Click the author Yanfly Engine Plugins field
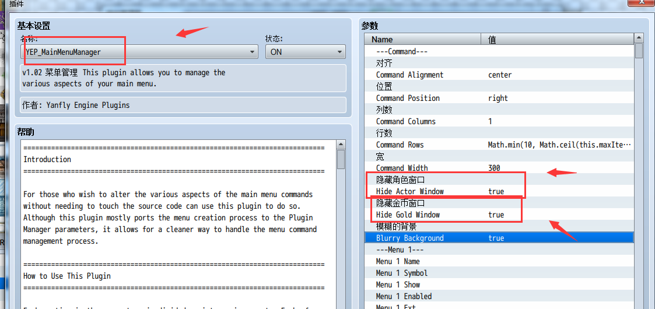 (x=183, y=105)
